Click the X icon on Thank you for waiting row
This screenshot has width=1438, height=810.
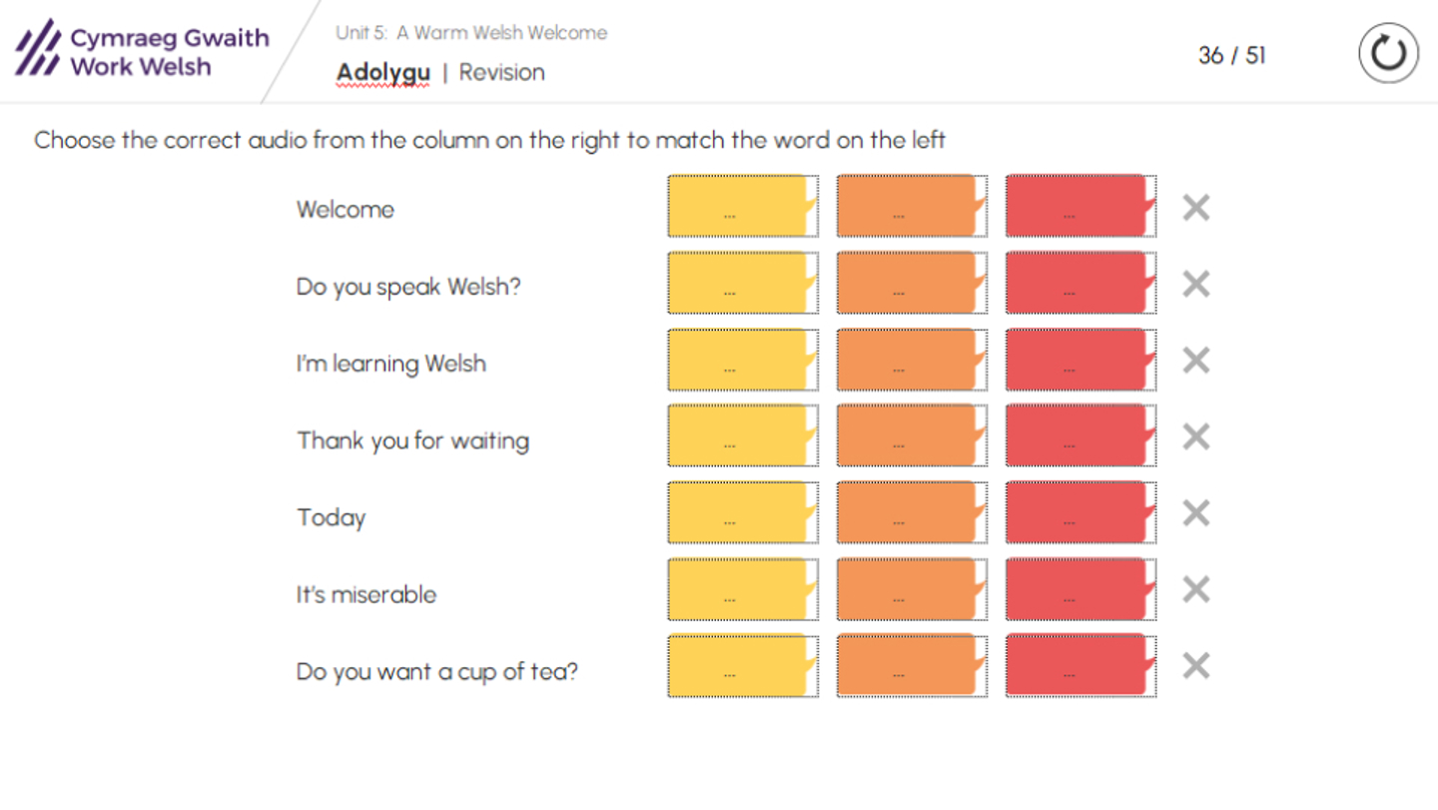[x=1195, y=437]
